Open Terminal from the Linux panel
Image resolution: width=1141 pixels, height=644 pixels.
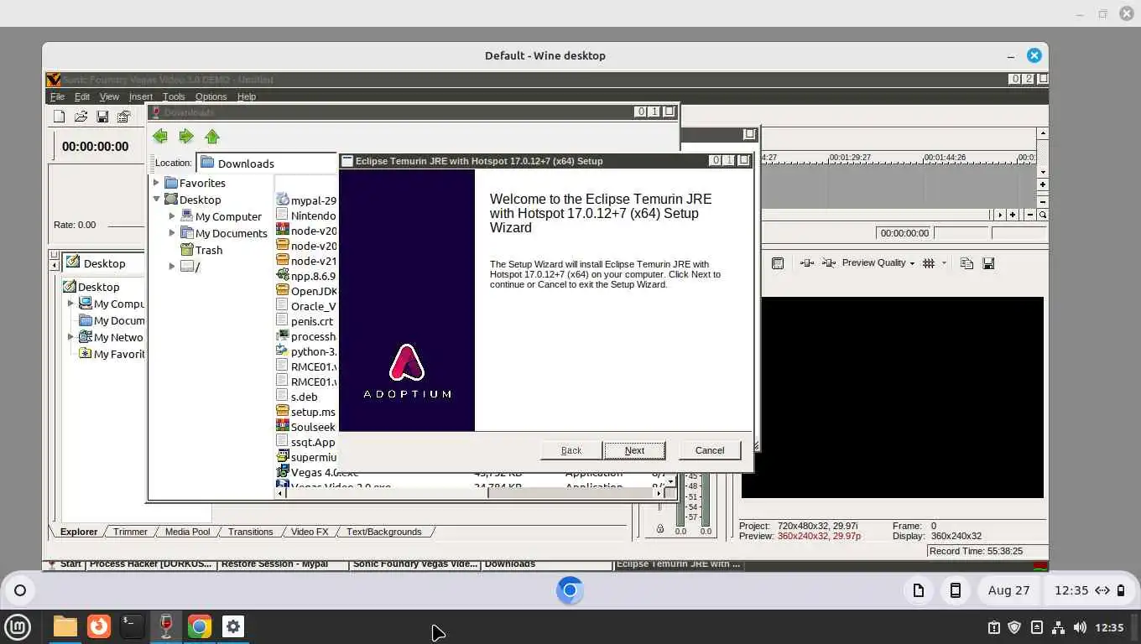(132, 626)
